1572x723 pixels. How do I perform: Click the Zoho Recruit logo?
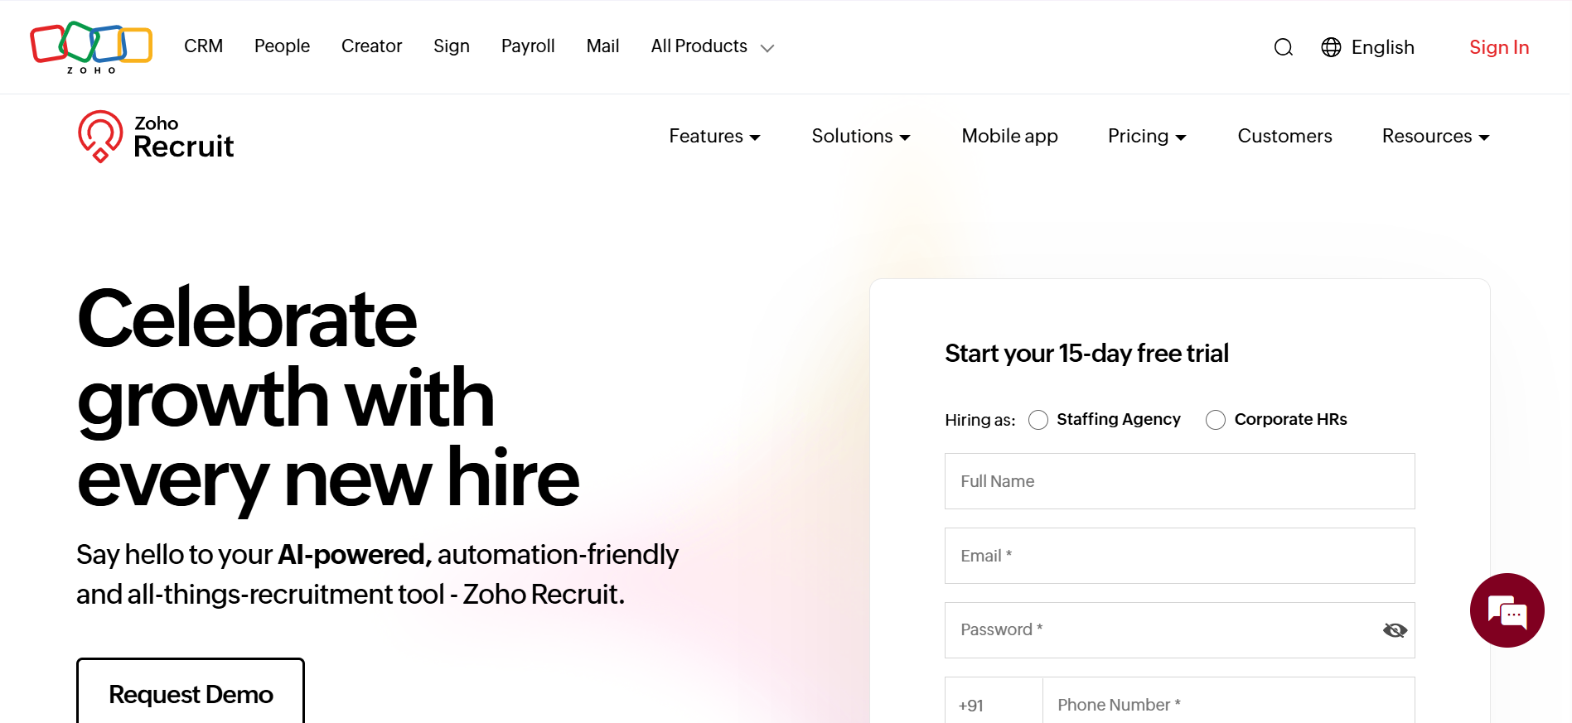156,137
